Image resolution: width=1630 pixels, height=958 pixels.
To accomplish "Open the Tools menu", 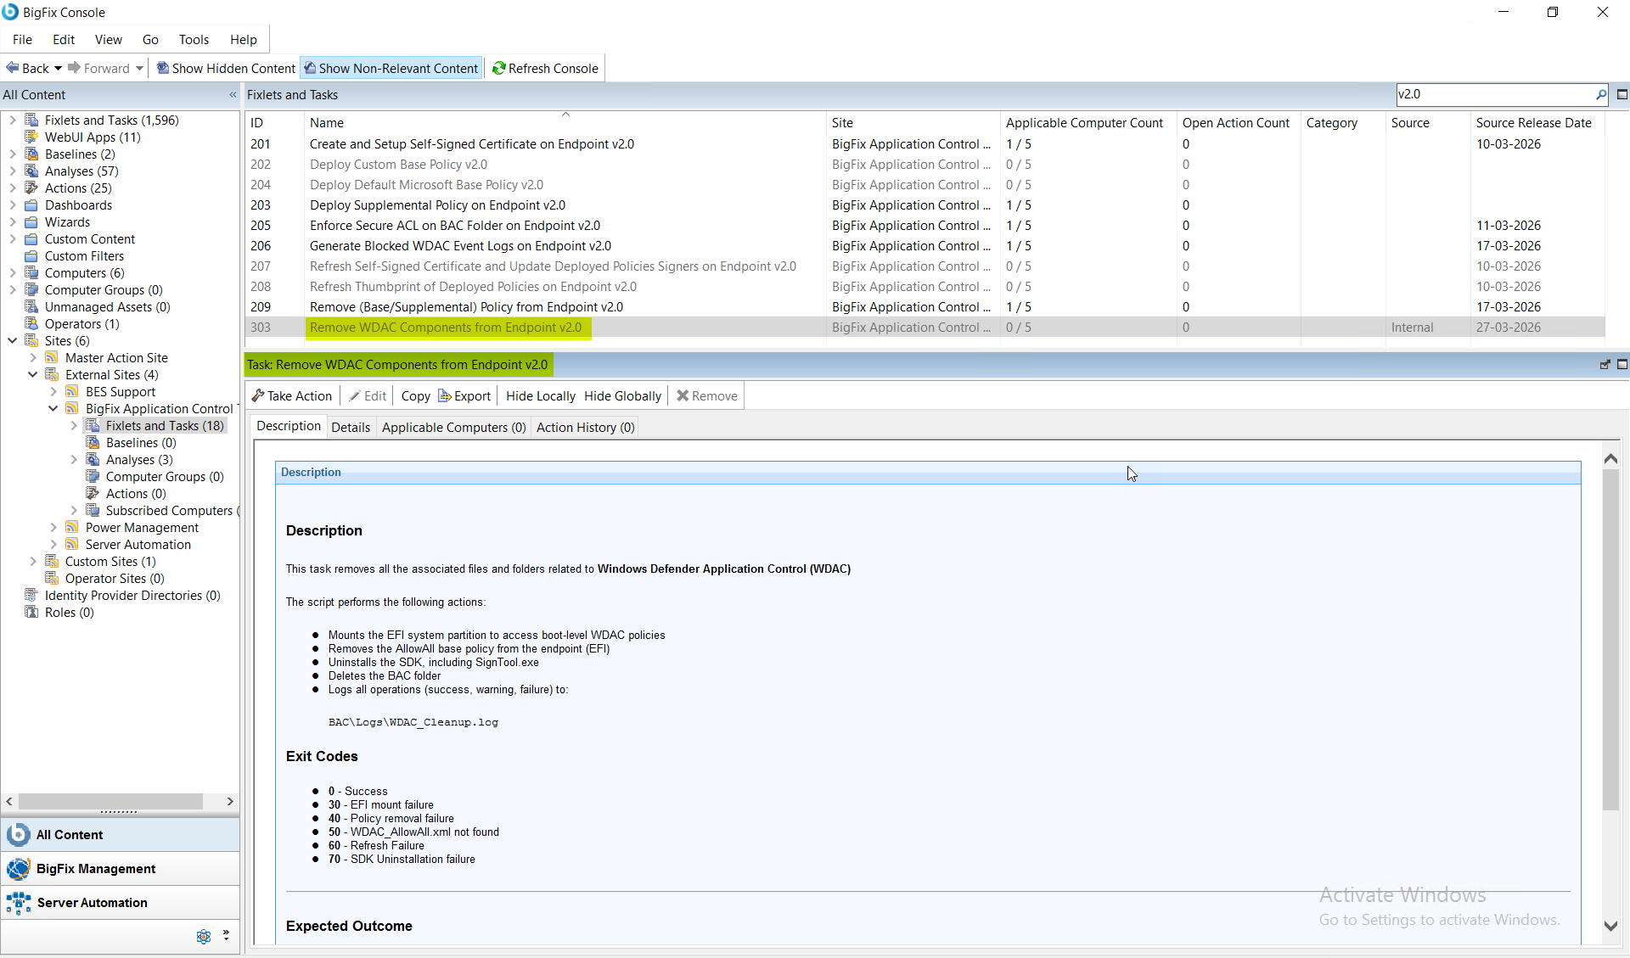I will point(194,39).
